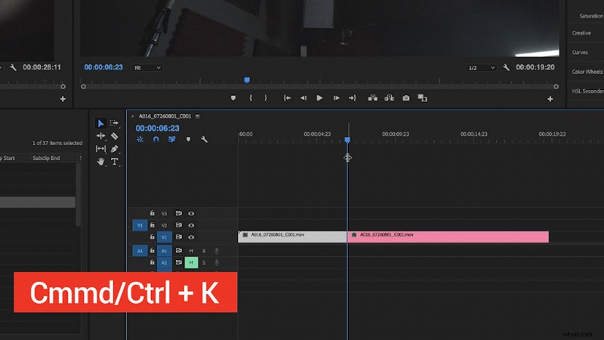
Task: Open Source monitor settings wrench
Action: pos(13,67)
